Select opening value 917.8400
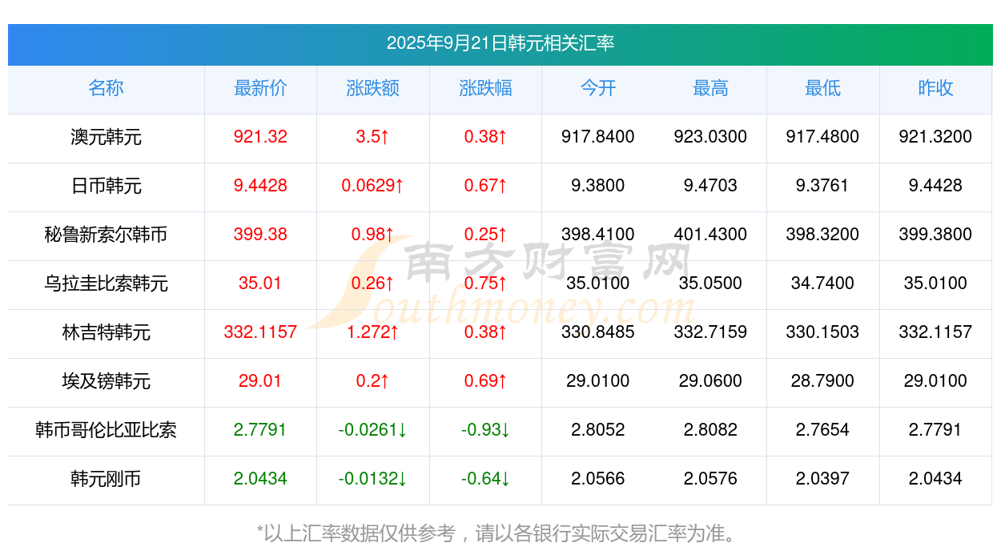Image resolution: width=1001 pixels, height=559 pixels. tap(598, 137)
